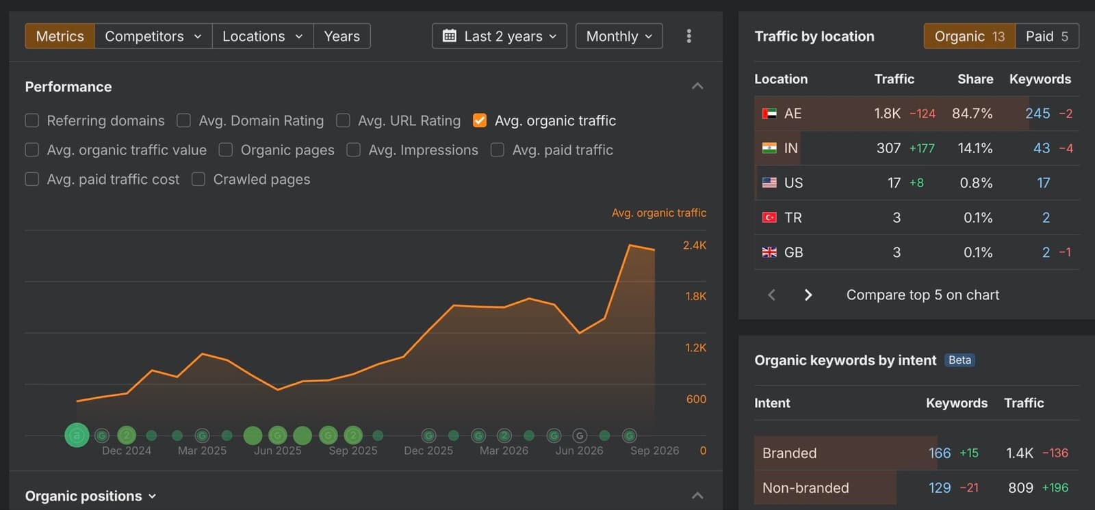Click the Turkey flag in the TR row
The width and height of the screenshot is (1095, 510).
769,217
